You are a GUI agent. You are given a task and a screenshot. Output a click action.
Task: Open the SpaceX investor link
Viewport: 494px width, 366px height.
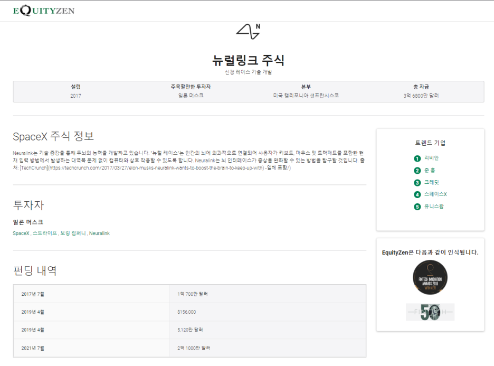click(x=21, y=233)
